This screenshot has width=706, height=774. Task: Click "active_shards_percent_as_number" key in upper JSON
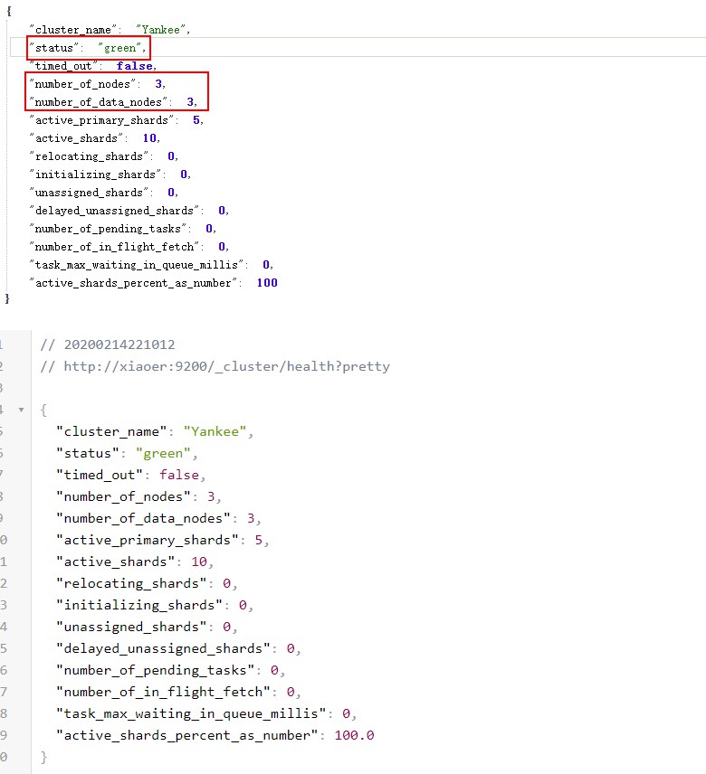[133, 283]
